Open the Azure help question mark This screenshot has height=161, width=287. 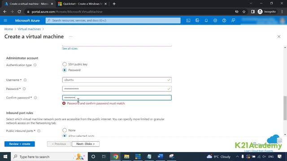(224, 21)
